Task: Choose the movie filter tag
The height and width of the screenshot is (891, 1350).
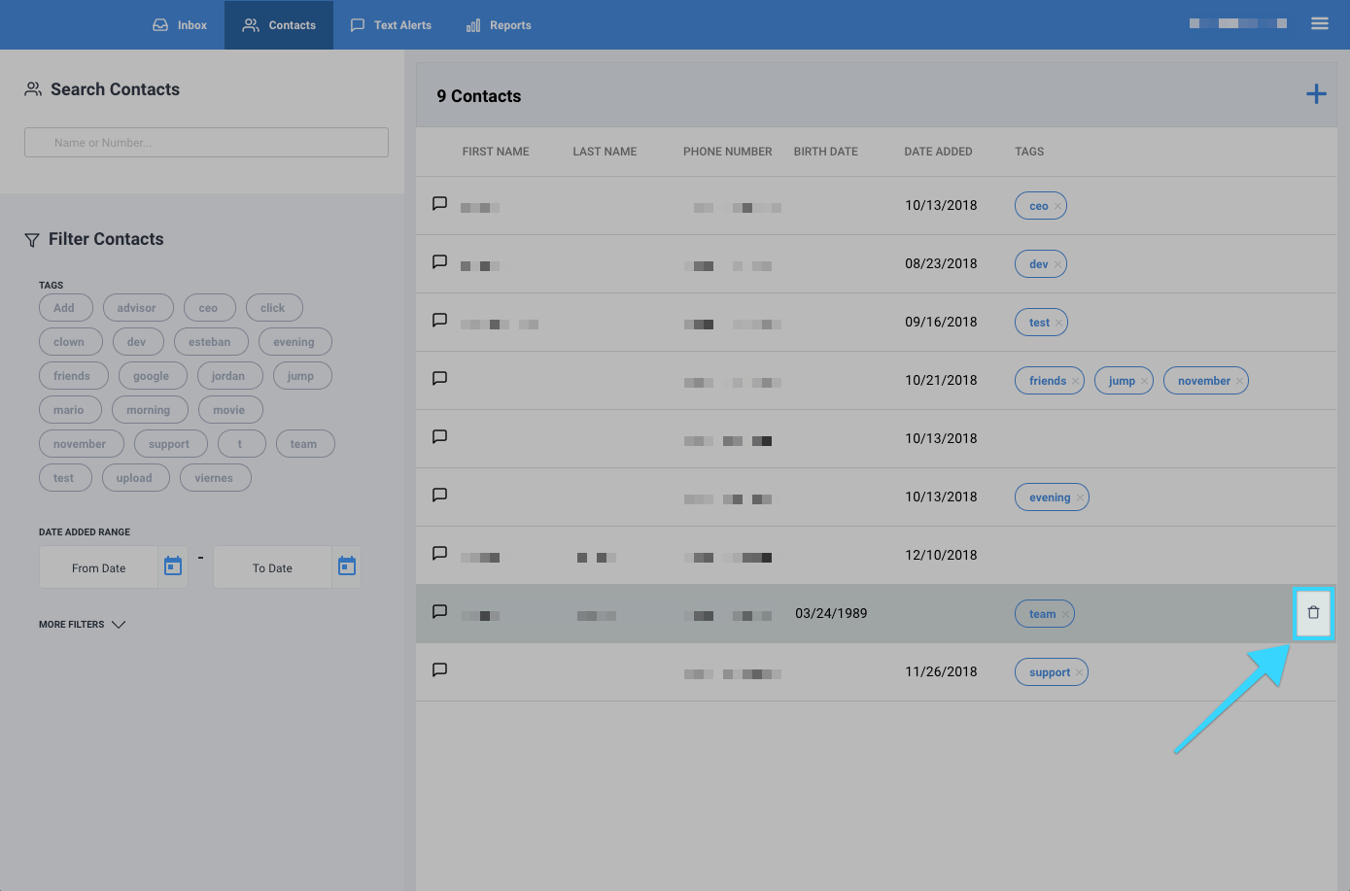Action: [230, 410]
